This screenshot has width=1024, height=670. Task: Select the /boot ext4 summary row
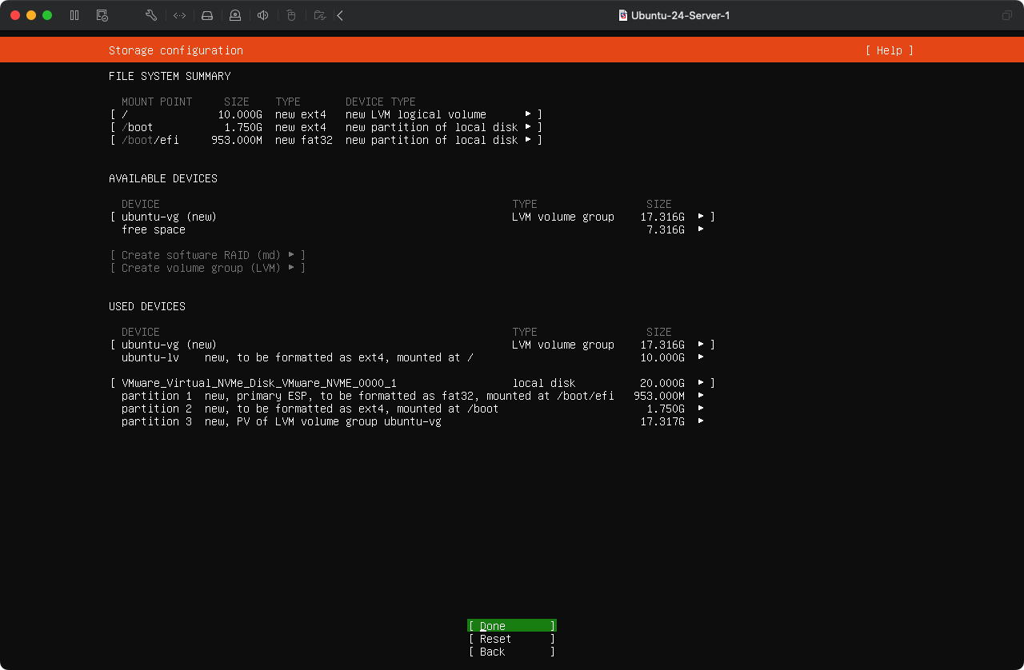tap(326, 127)
